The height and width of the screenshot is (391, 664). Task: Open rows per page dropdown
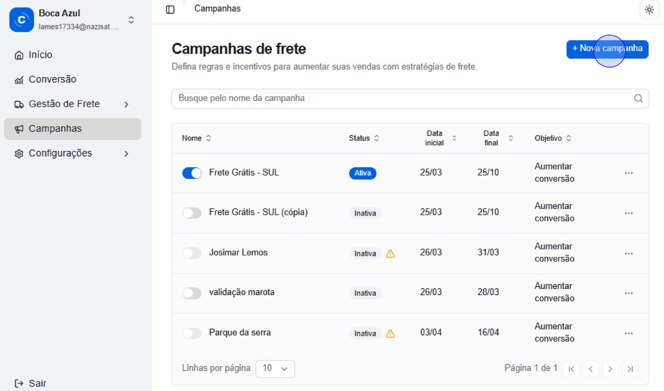tap(275, 368)
